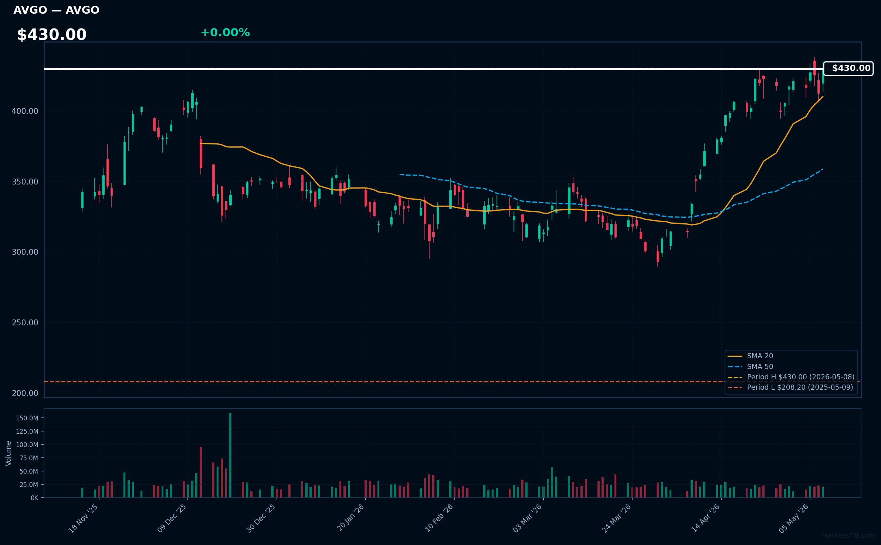Click the 05 May '26 date label
This screenshot has height=545, width=881.
794,518
